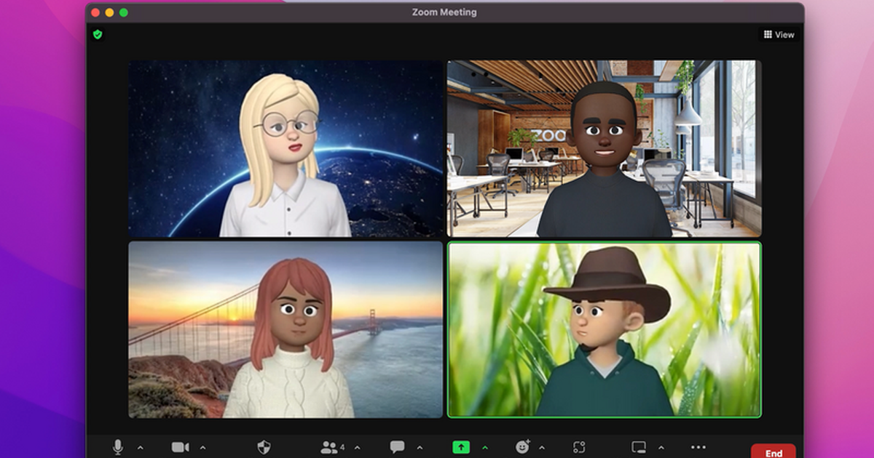Click the green macOS fullscreen window button
The width and height of the screenshot is (874, 458).
[x=124, y=12]
